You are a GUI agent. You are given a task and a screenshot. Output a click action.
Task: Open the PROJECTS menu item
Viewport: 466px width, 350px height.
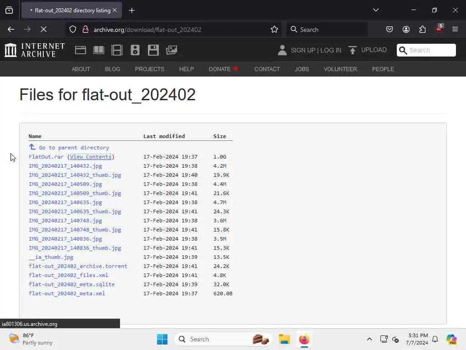click(149, 69)
